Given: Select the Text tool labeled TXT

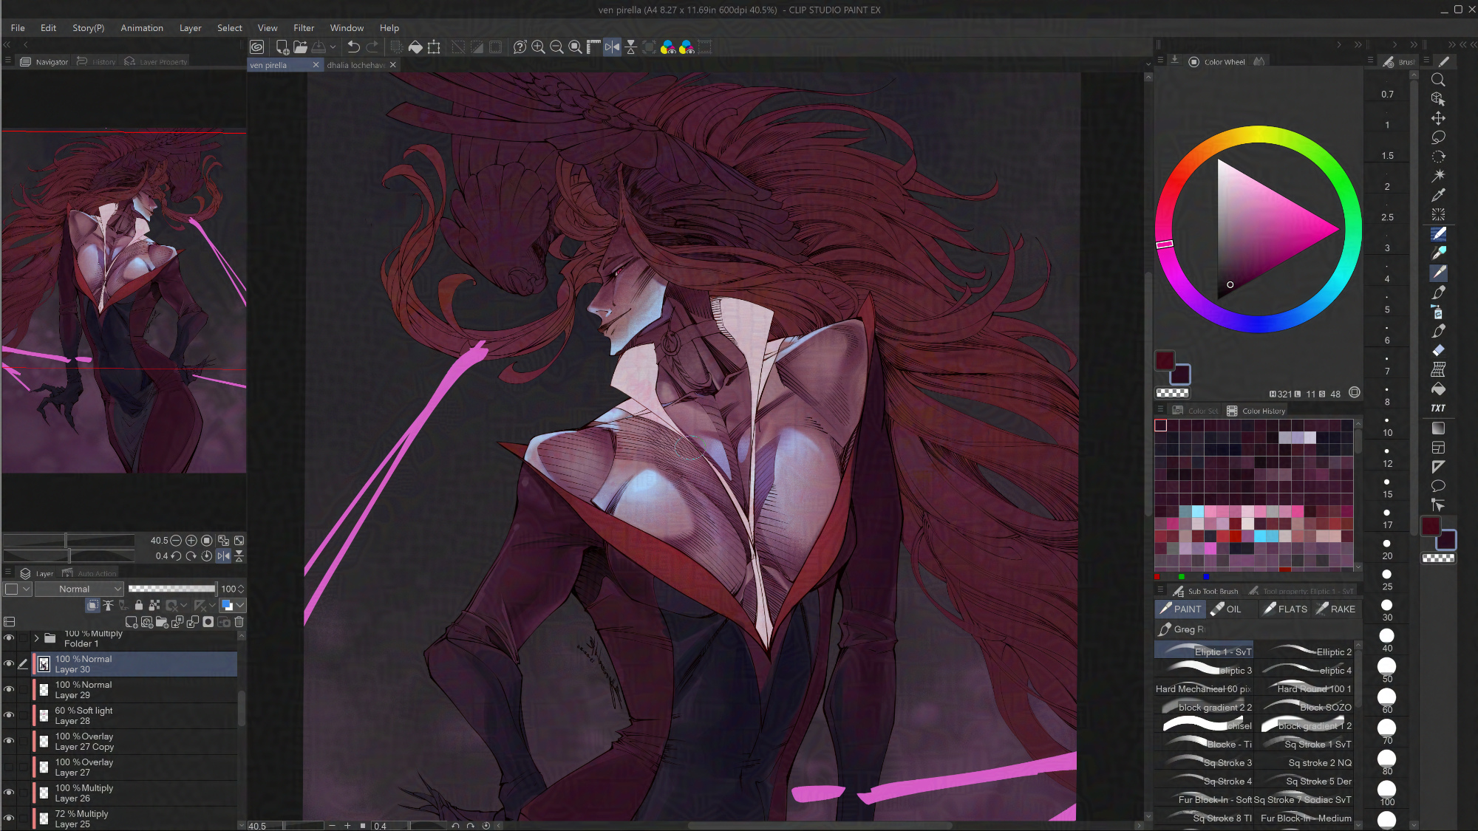Looking at the screenshot, I should tap(1438, 408).
